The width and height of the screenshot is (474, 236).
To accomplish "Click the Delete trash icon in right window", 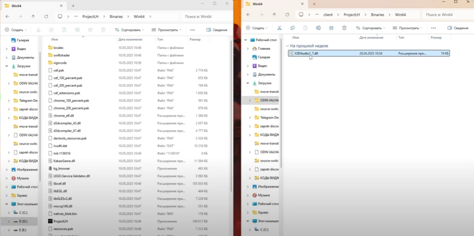I will [x=344, y=28].
